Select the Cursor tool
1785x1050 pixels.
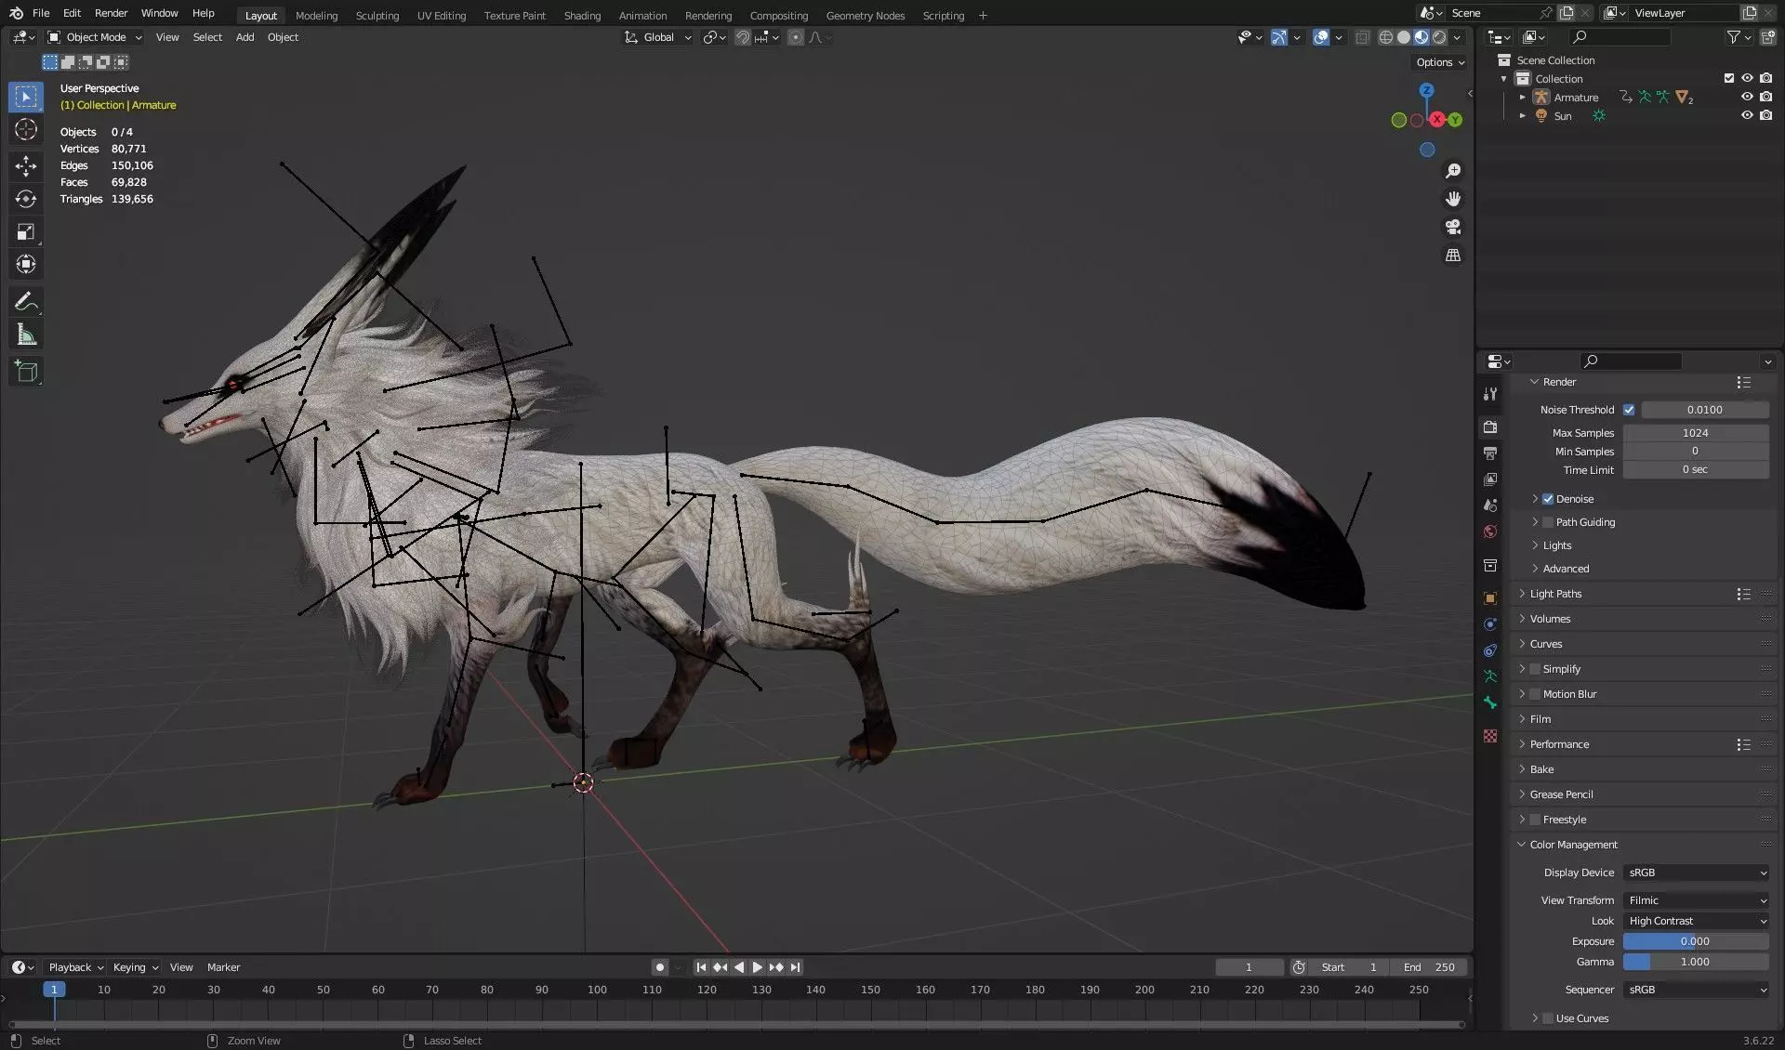click(x=26, y=130)
